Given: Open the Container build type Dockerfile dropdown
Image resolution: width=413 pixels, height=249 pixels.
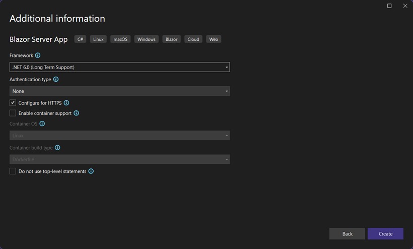Looking at the screenshot, I should tap(119, 159).
